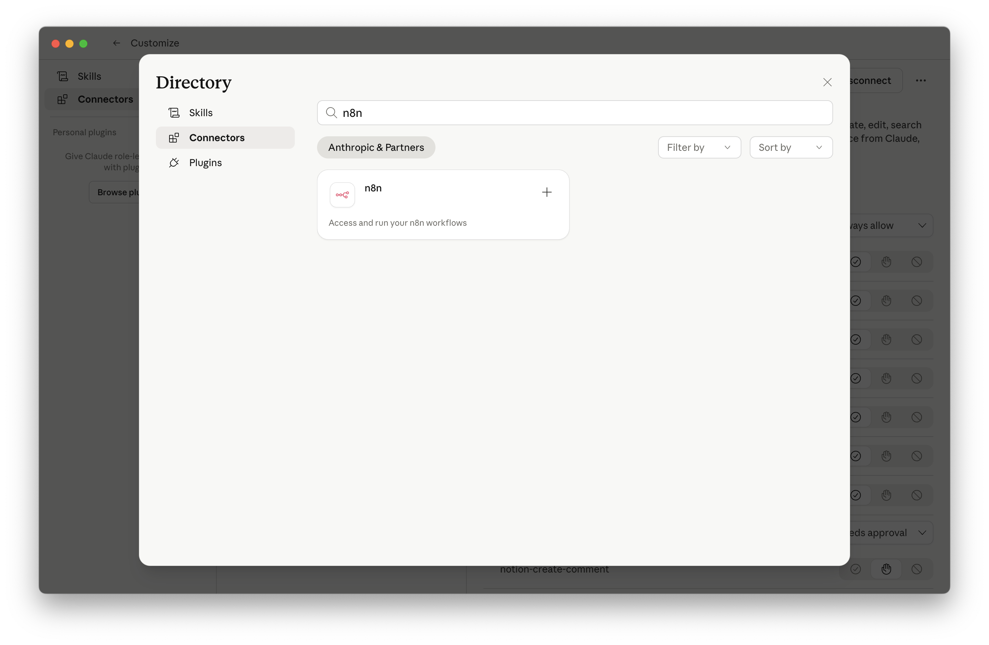Click the Anthropic & Partners filter chip
The image size is (989, 645).
pyautogui.click(x=376, y=147)
